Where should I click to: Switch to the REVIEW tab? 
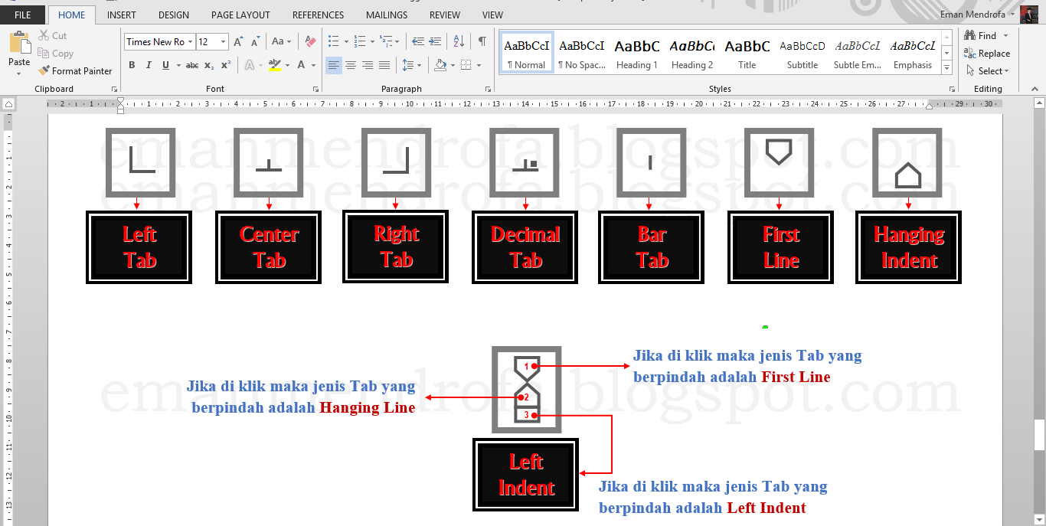445,15
